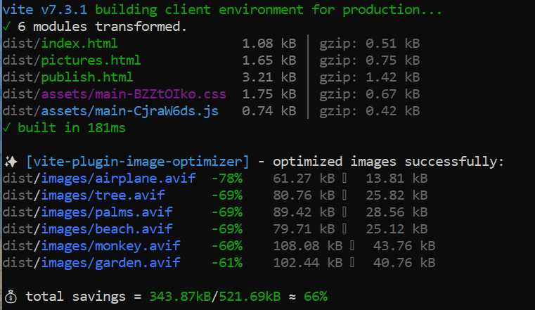Click the images/tree.avif path
This screenshot has width=535, height=310.
pos(103,195)
